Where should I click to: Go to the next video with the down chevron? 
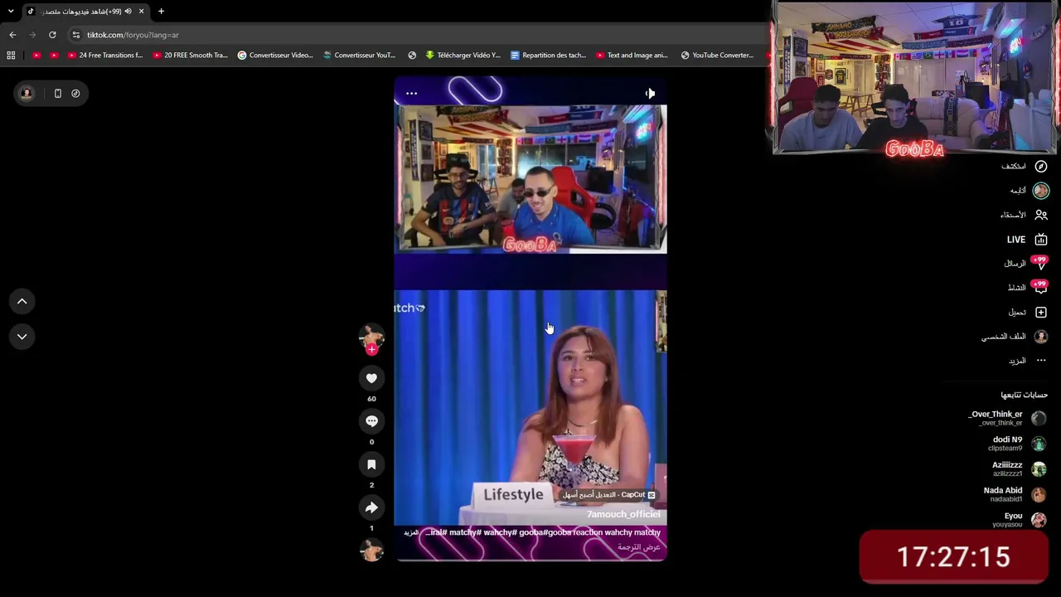[22, 337]
